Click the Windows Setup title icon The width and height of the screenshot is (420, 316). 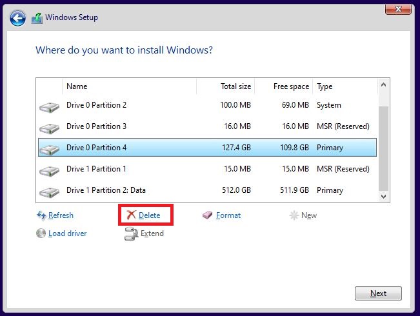pos(37,18)
